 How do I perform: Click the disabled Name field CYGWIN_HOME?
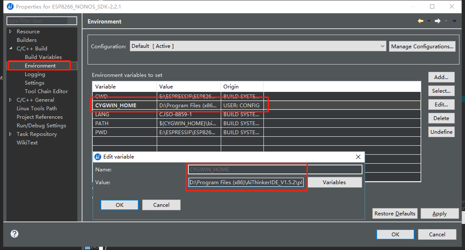[x=275, y=170]
